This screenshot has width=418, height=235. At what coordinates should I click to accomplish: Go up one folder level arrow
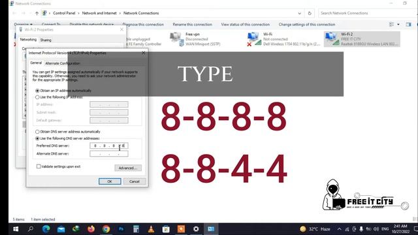37,13
